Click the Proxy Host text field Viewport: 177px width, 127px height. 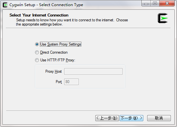(93, 71)
